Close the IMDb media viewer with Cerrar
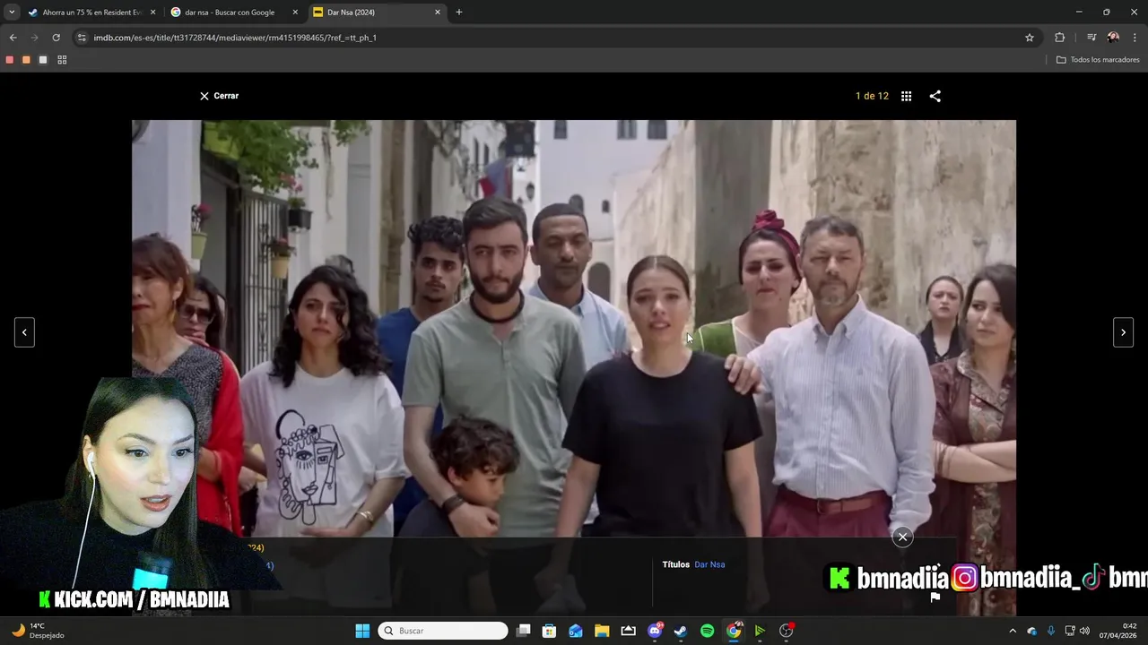1148x645 pixels. 219,96
